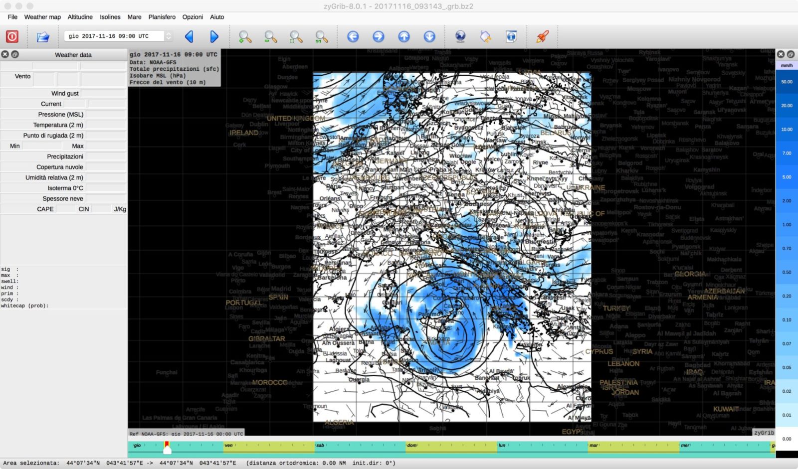Click the 'Area selezionata' status bar text
The width and height of the screenshot is (798, 469).
tap(31, 463)
